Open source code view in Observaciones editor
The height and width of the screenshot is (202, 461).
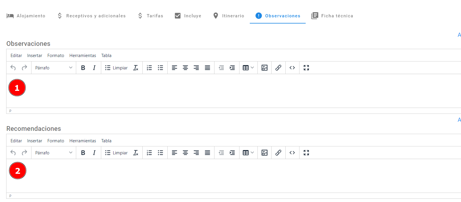tap(292, 68)
